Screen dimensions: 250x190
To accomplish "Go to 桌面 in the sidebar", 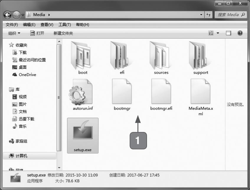I will (x=19, y=67).
